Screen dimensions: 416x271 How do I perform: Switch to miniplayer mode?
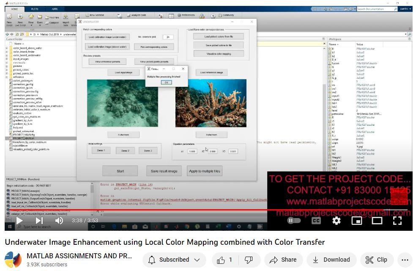(356, 221)
